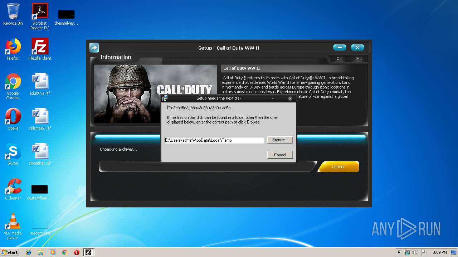Open readam.png image file

point(40,227)
